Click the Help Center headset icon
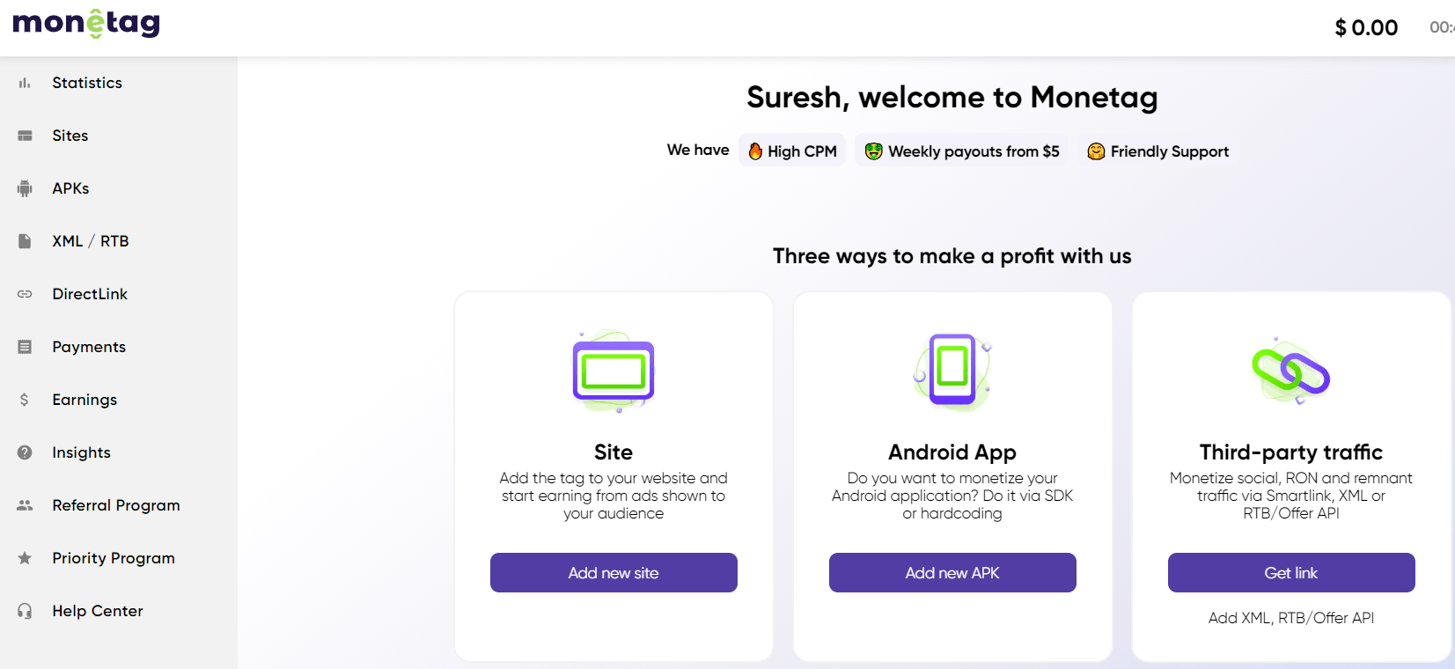Screen dimensions: 1455x669 pyautogui.click(x=25, y=611)
